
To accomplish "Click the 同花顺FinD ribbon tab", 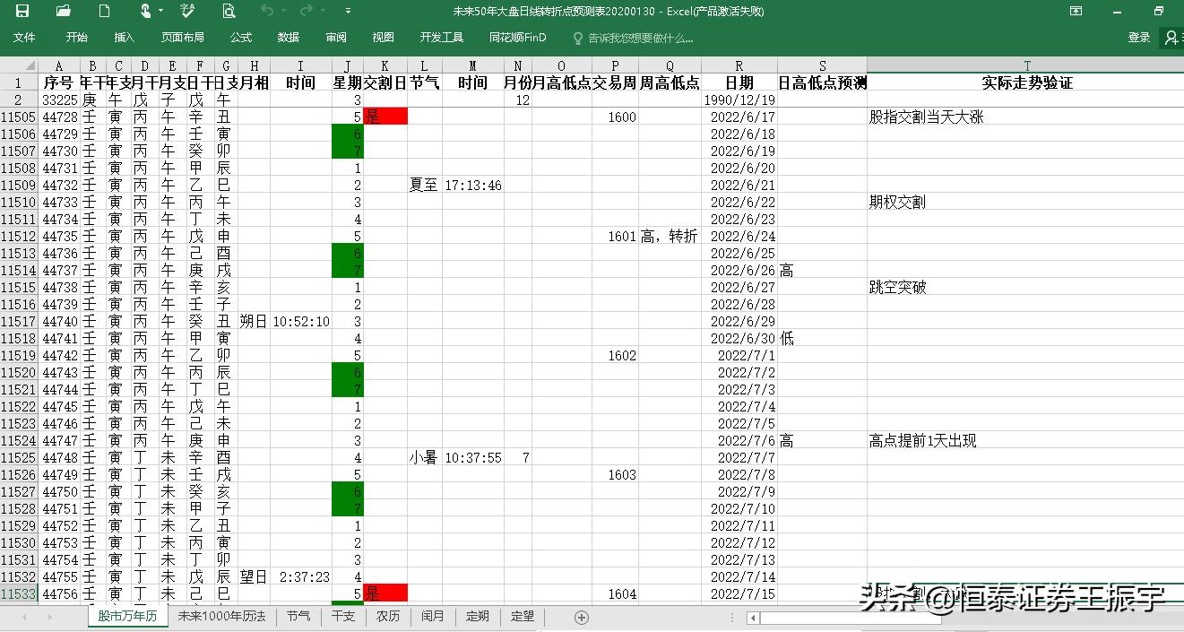I will coord(516,38).
